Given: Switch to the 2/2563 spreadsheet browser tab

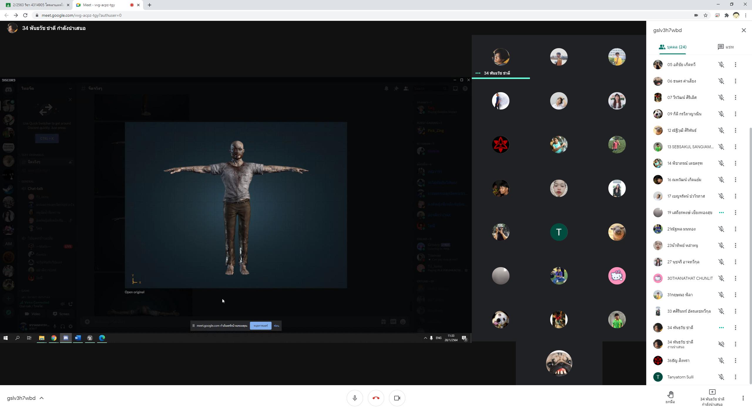Looking at the screenshot, I should (37, 5).
